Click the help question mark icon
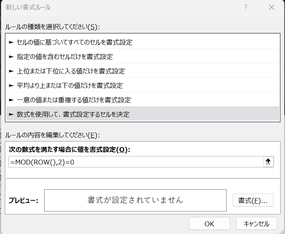 click(x=245, y=7)
